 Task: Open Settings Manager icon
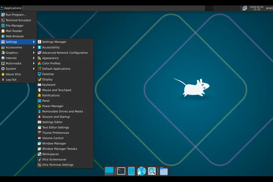39,42
